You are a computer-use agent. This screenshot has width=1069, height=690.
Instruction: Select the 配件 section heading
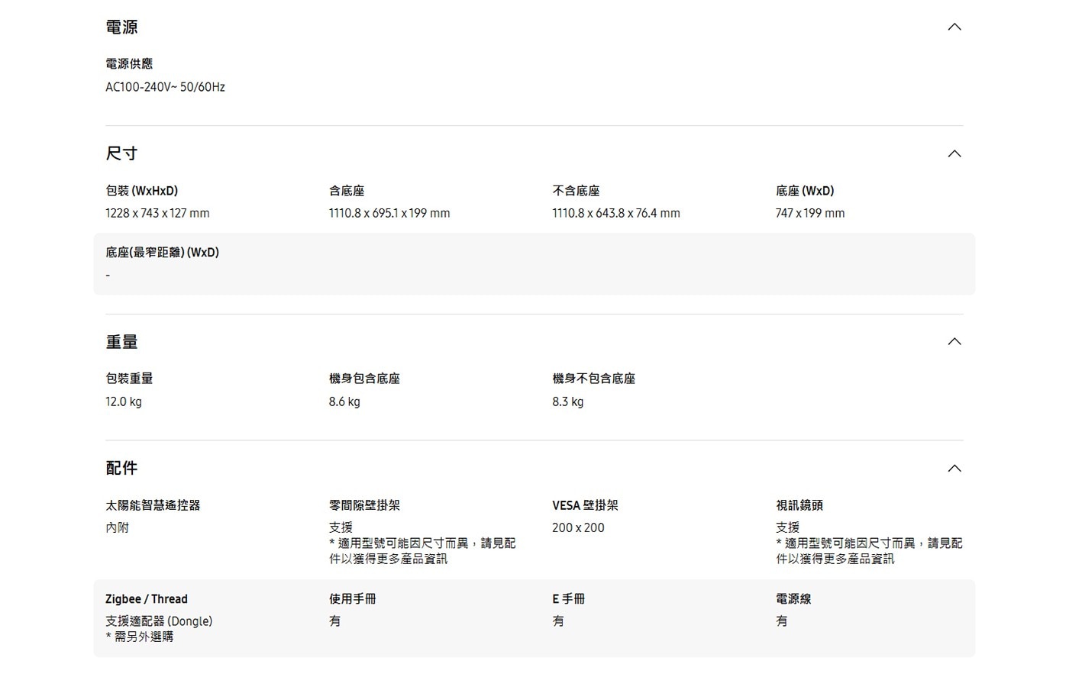pos(121,469)
